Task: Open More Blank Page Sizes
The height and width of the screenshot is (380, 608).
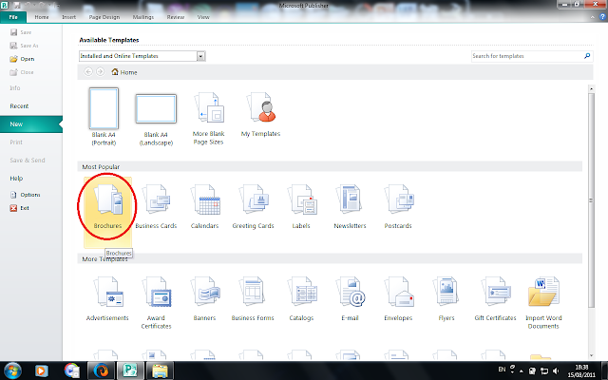Action: [x=209, y=118]
